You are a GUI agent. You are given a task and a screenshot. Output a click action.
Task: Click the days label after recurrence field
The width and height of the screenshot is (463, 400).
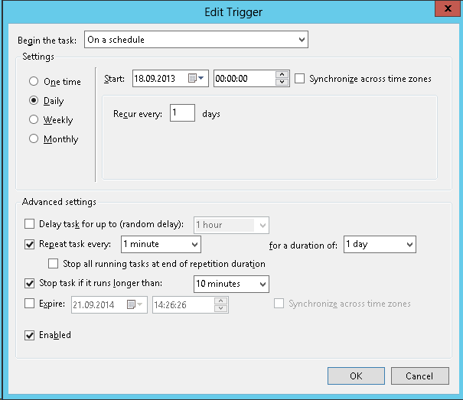[x=211, y=114]
